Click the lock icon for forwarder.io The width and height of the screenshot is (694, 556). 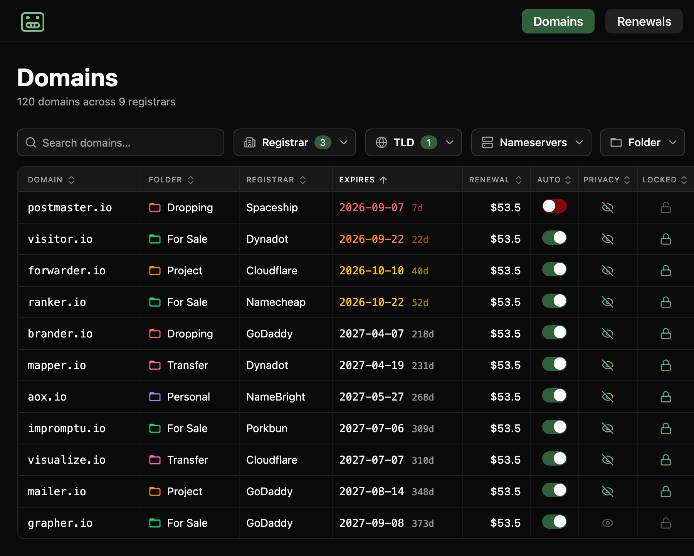tap(666, 271)
